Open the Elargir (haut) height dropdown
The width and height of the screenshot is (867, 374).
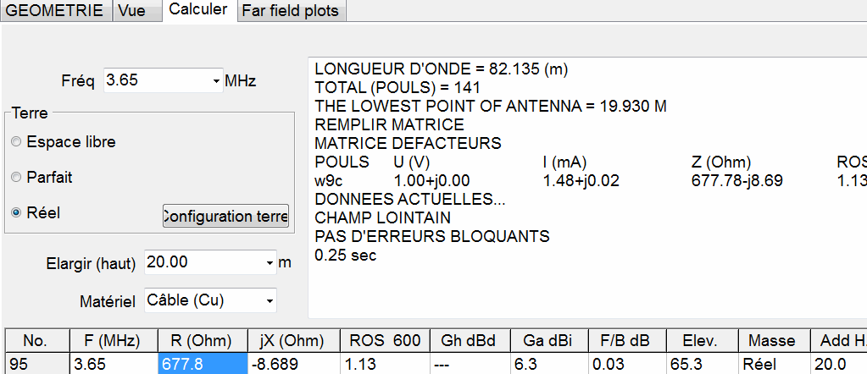pyautogui.click(x=270, y=263)
